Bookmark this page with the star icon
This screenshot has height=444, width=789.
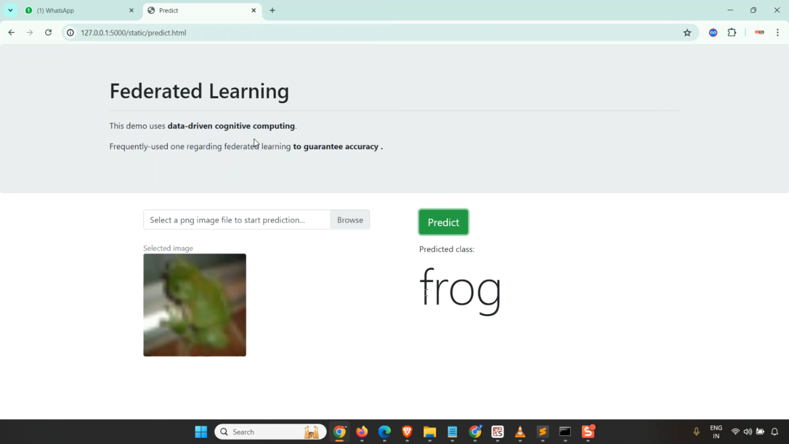tap(687, 33)
